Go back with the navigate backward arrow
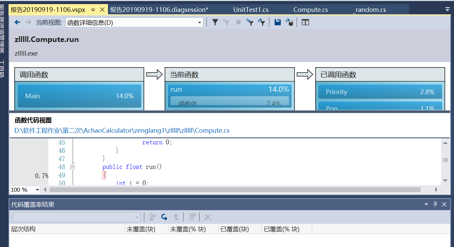The width and height of the screenshot is (454, 247). click(17, 23)
